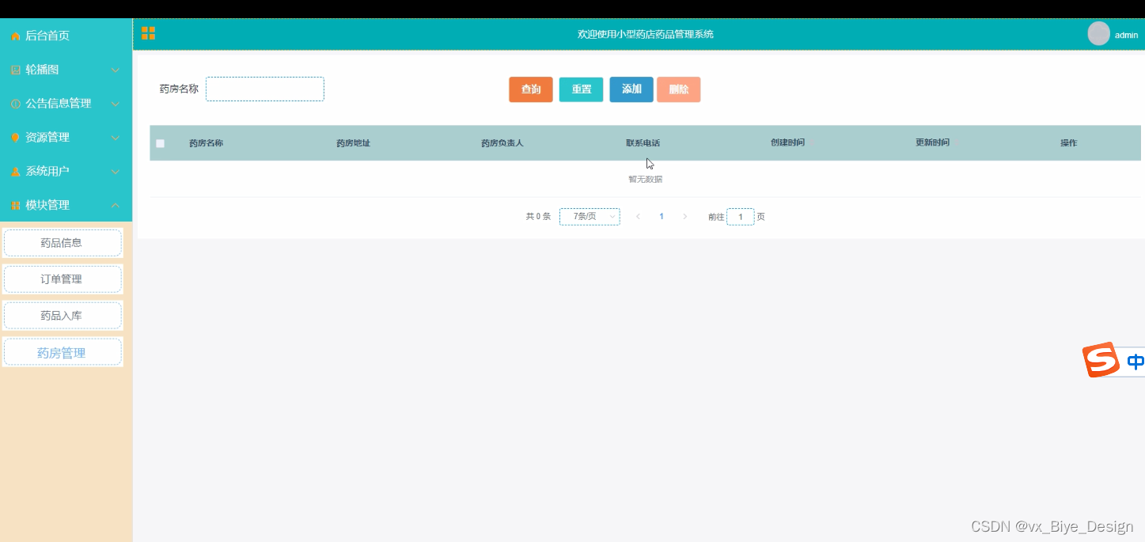1145x542 pixels.
Task: Focus the 药房名称 search input field
Action: 265,89
